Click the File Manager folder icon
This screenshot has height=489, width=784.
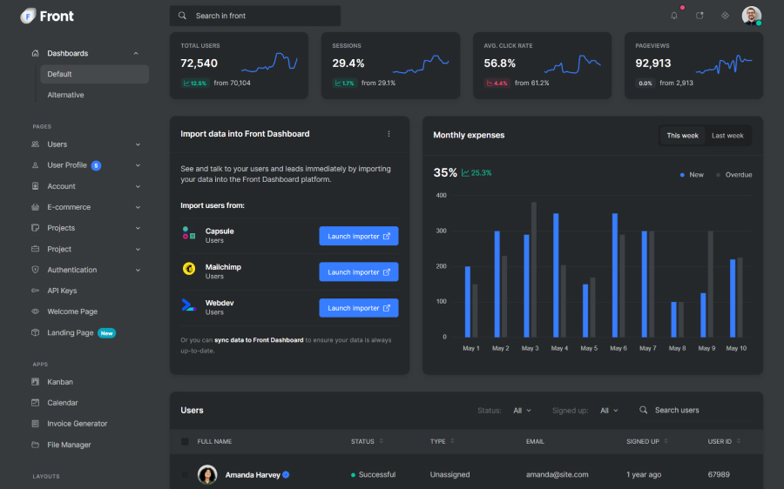click(x=35, y=445)
